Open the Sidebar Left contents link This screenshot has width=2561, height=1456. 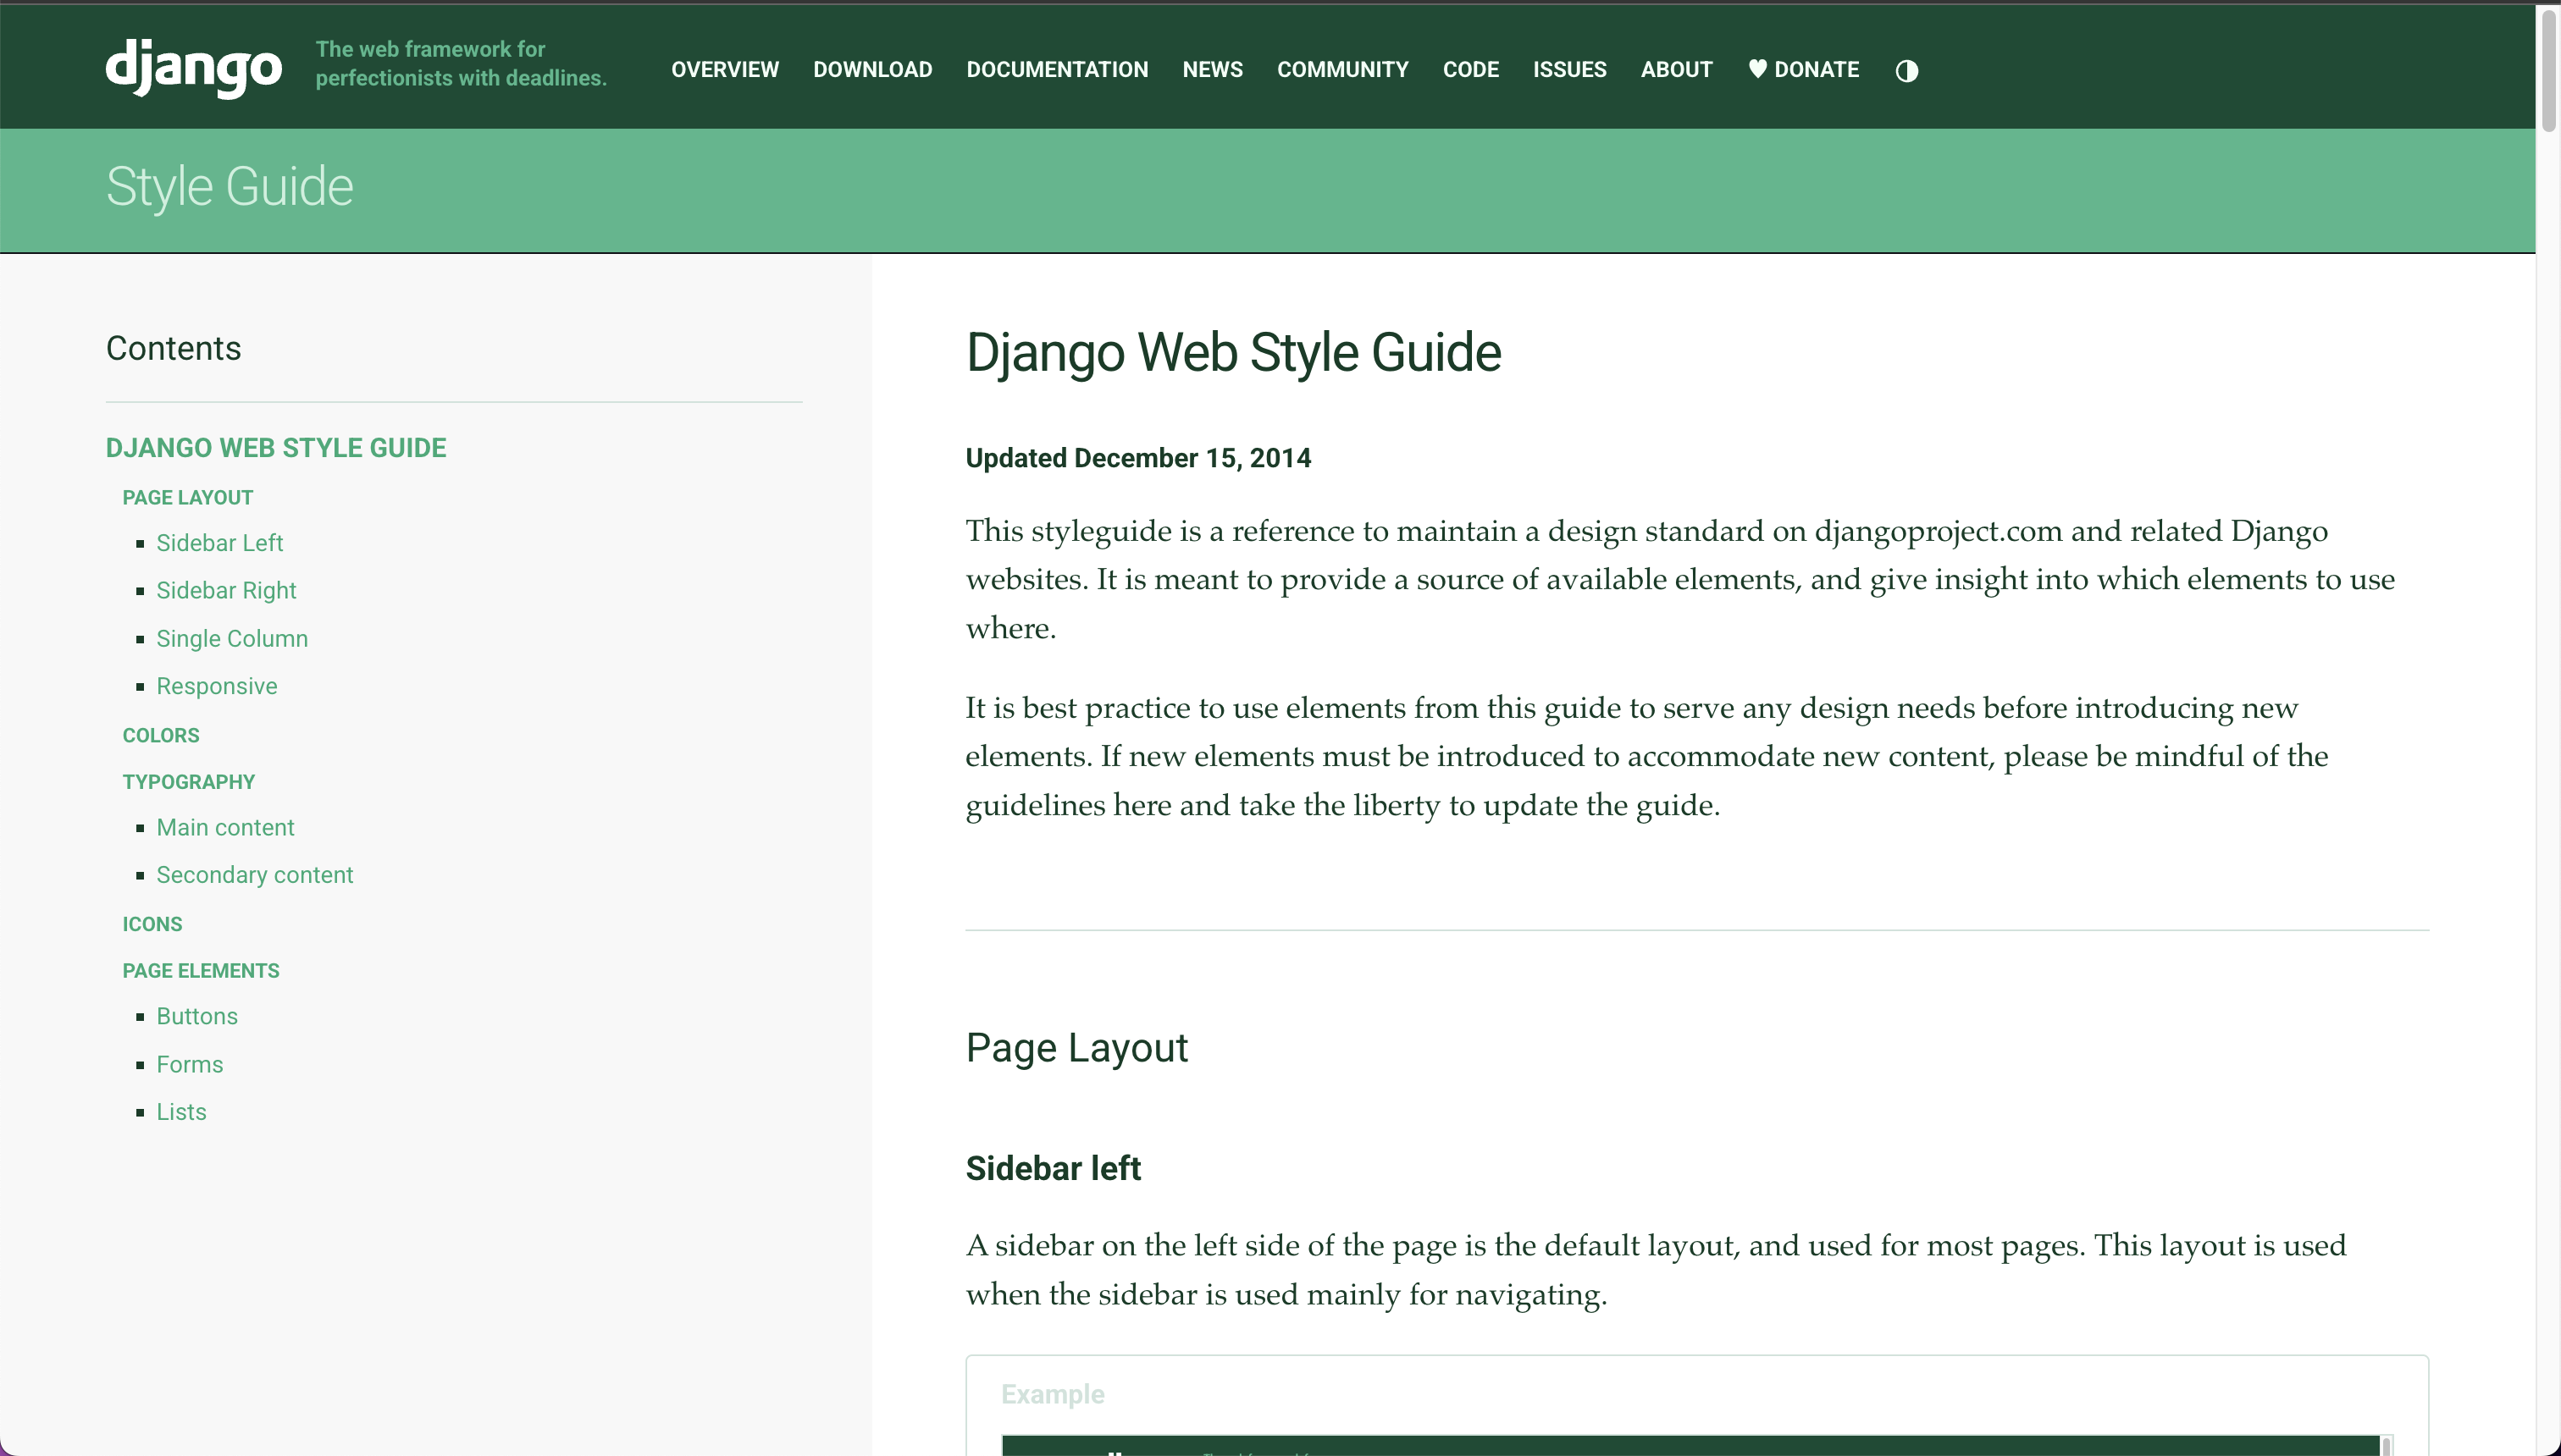coord(220,543)
